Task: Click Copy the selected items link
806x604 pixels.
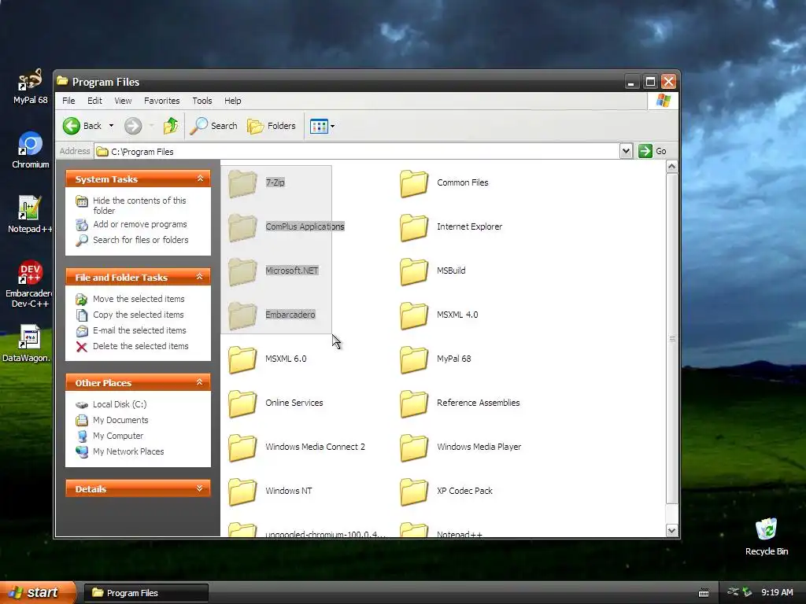Action: pyautogui.click(x=138, y=315)
